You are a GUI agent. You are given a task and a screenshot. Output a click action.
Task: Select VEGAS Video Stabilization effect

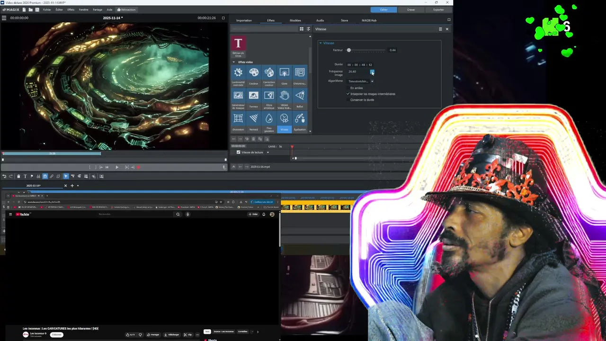pyautogui.click(x=284, y=99)
